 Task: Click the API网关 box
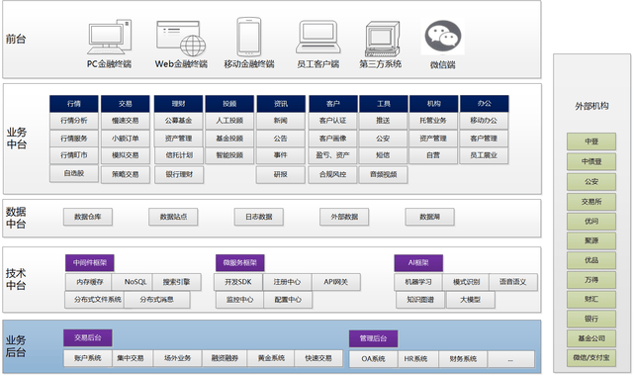(x=336, y=282)
